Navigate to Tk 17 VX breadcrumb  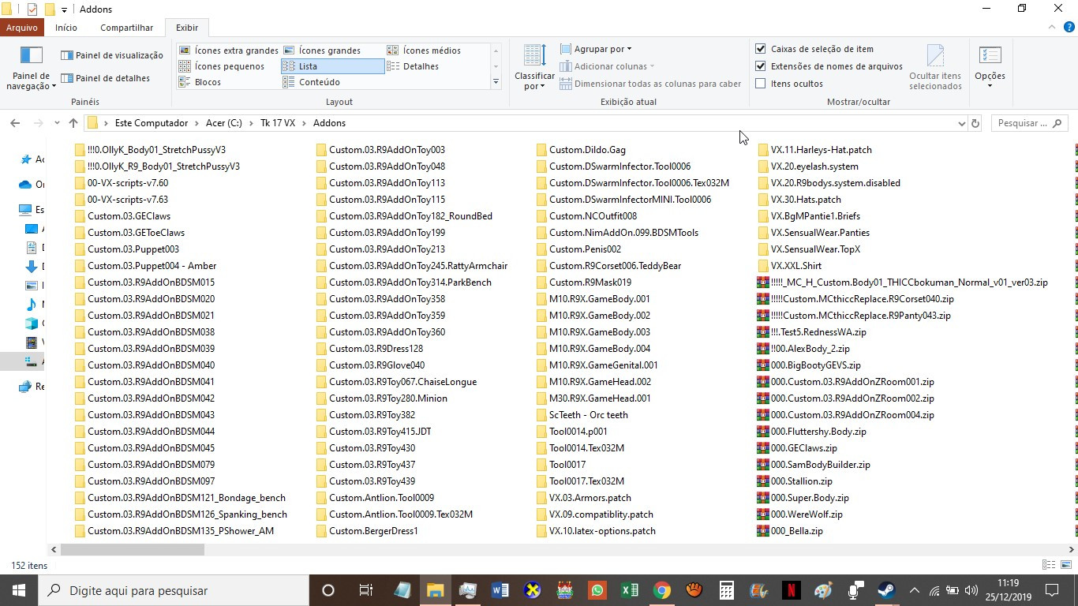[x=278, y=123]
